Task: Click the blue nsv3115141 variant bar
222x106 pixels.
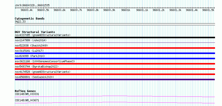Action: tap(115, 53)
